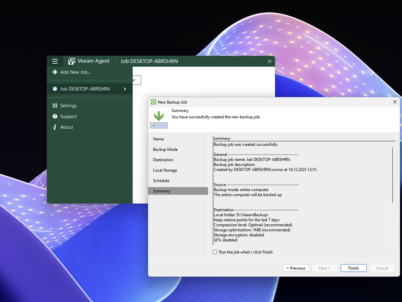Open Settings in the Veeam sidebar
The image size is (402, 302).
tap(90, 105)
